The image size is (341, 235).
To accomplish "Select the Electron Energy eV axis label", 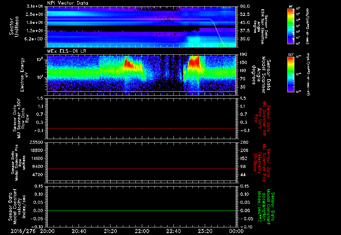I will point(24,75).
